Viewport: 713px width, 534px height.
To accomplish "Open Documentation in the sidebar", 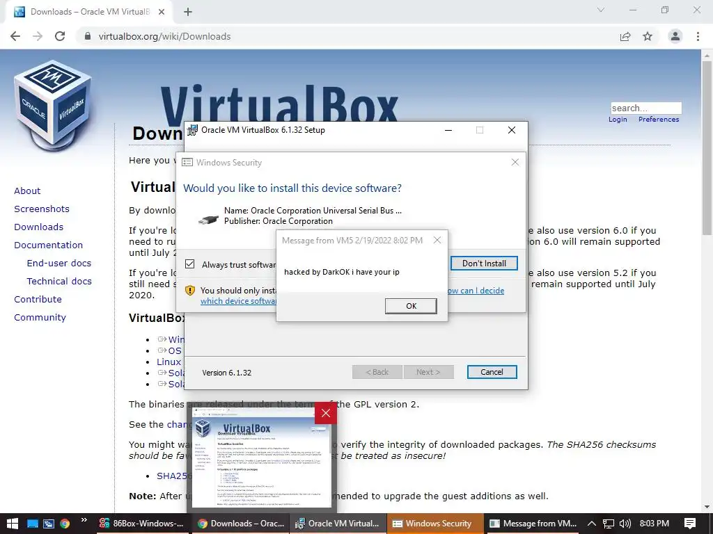I will pos(49,245).
